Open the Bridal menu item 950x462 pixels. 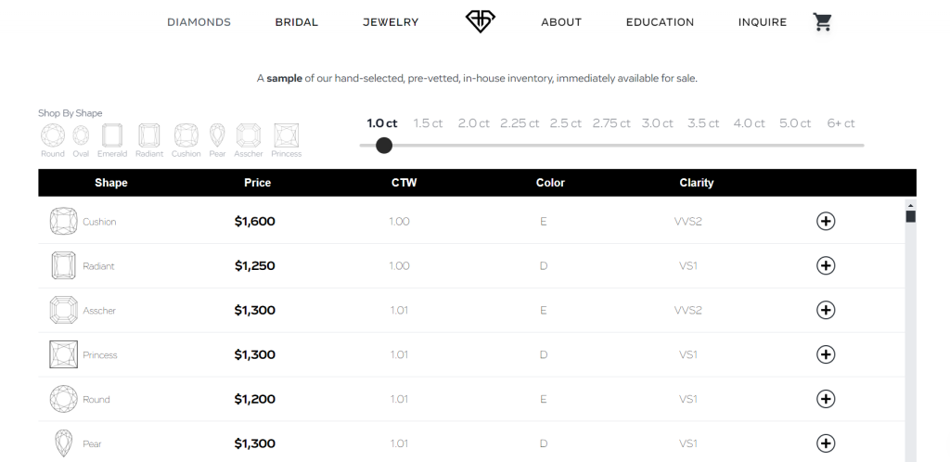pyautogui.click(x=297, y=22)
